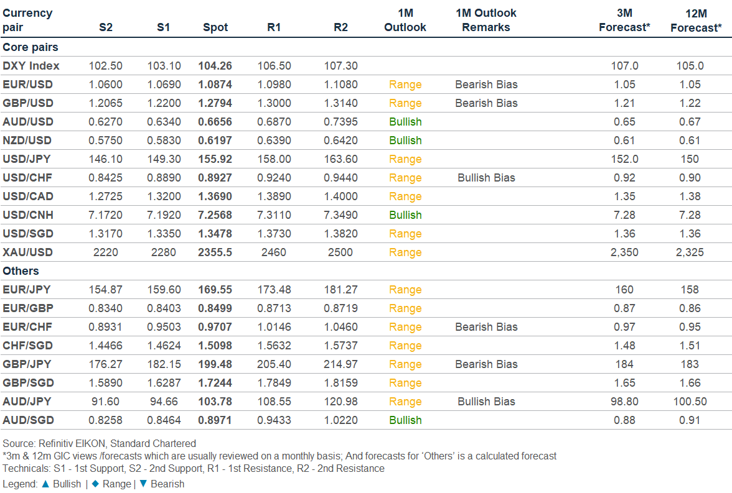Select the AUD/SGD 12M forecast 0.91

coord(690,420)
